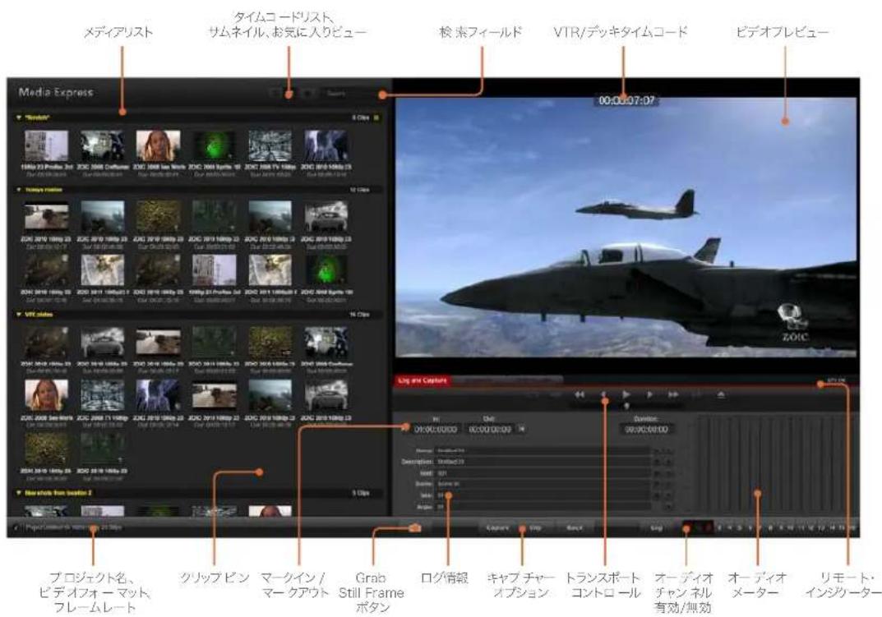Toggle audio channel 14
The image size is (882, 617).
coord(831,527)
